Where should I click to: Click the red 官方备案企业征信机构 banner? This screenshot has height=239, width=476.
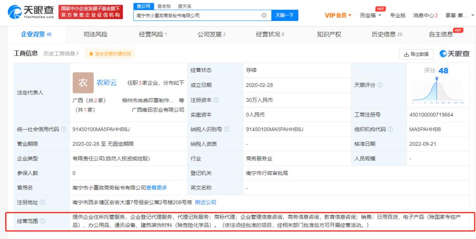(x=91, y=12)
